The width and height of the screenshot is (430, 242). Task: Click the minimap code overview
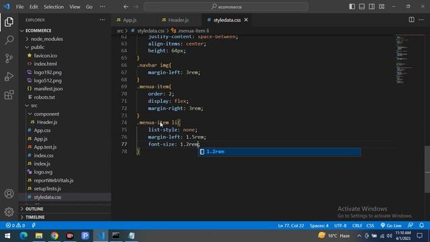pyautogui.click(x=409, y=60)
